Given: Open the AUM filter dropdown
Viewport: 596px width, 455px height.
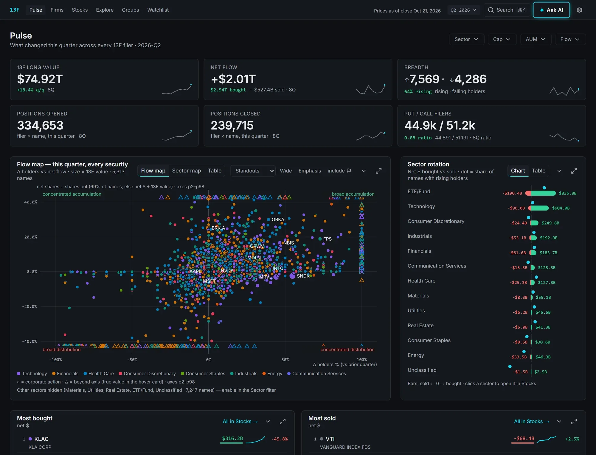Looking at the screenshot, I should [x=536, y=39].
